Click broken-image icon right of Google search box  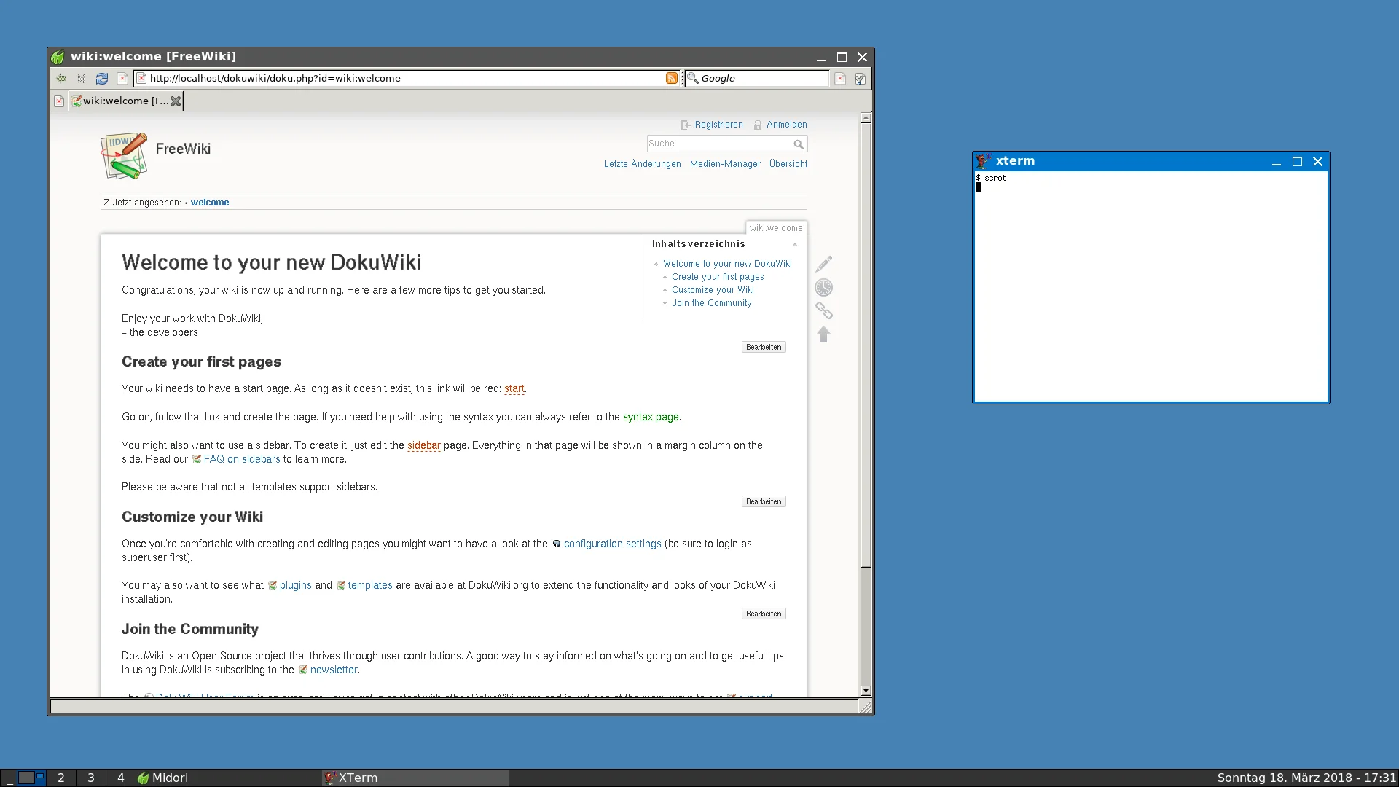[840, 79]
